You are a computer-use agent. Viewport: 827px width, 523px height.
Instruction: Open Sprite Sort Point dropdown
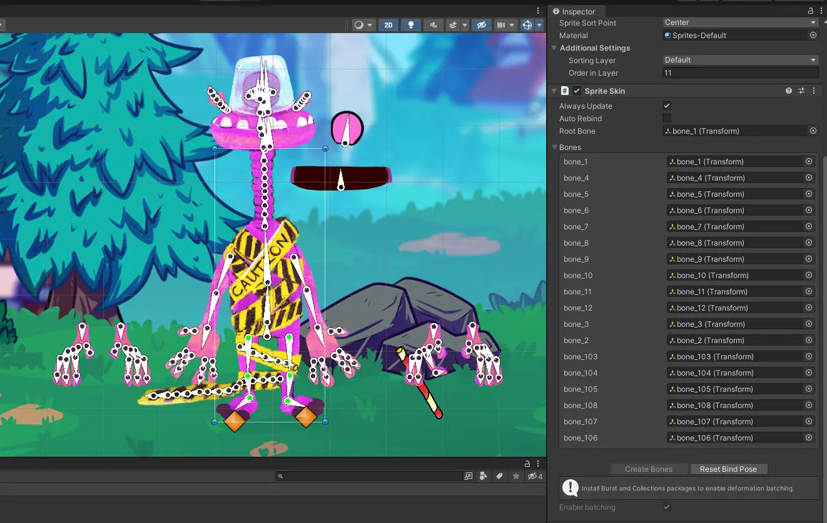pyautogui.click(x=740, y=22)
